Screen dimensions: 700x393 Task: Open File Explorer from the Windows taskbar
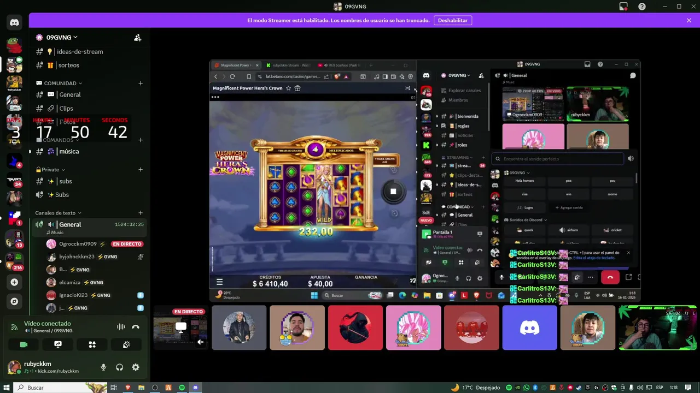141,388
